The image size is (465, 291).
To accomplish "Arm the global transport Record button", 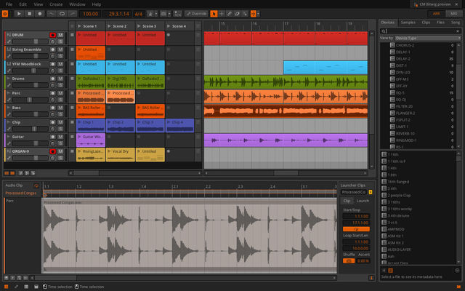I will pos(39,14).
